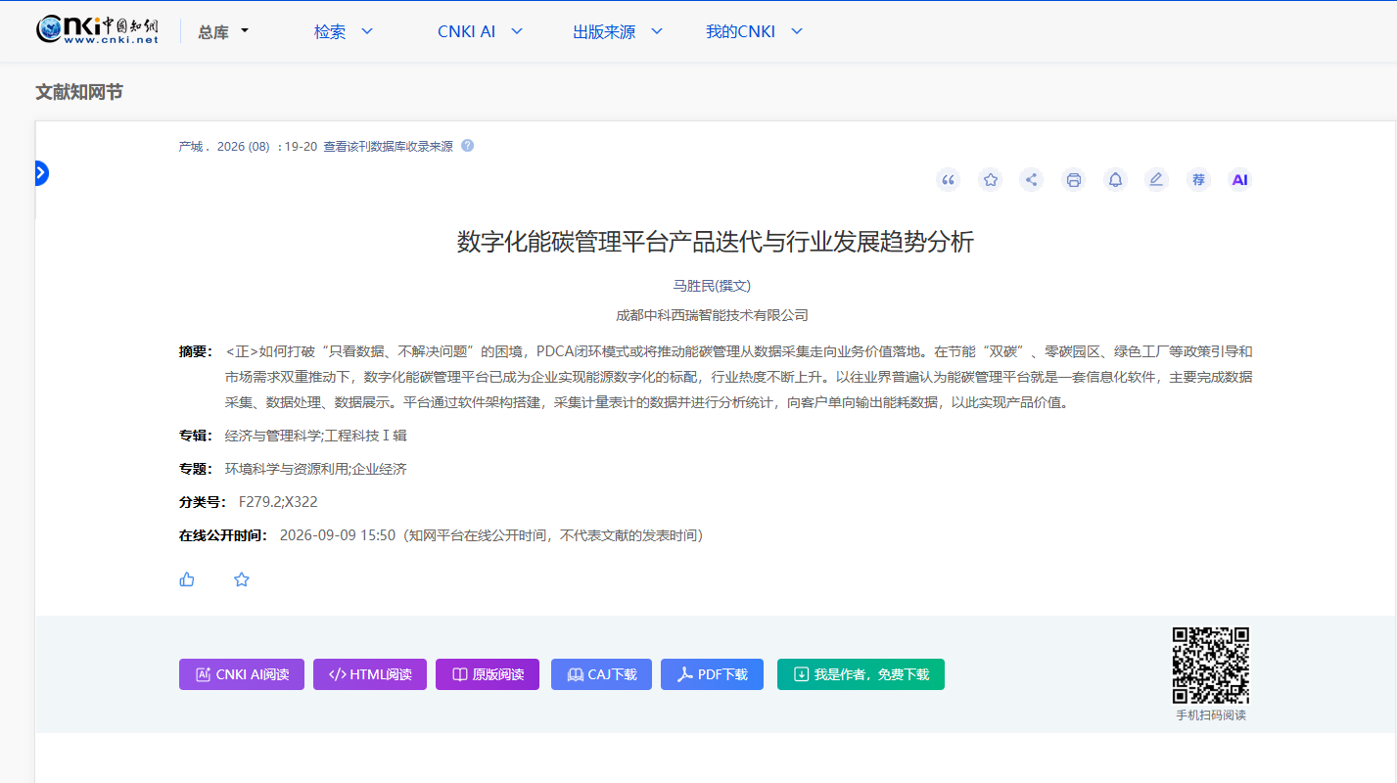Screen dimensions: 1397x783
Task: Click 查看该刊数据库收录来源 link
Action: (x=388, y=147)
